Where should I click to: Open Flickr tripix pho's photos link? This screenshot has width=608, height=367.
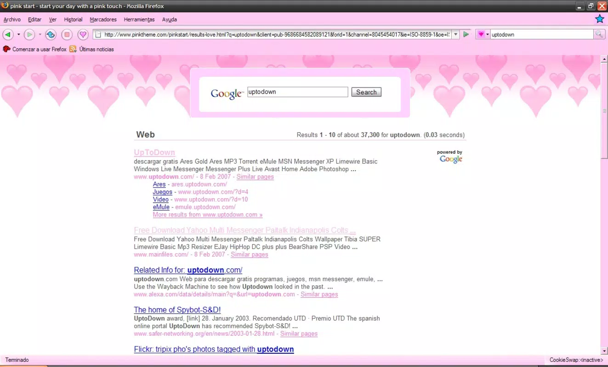tap(214, 349)
